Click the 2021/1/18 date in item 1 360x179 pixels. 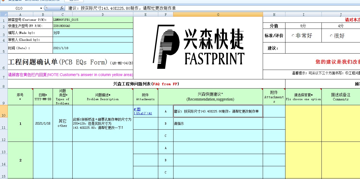pyautogui.click(x=43, y=123)
